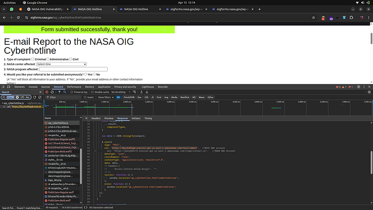
Task: Check the Administrative complaint checkbox
Action: (48, 59)
